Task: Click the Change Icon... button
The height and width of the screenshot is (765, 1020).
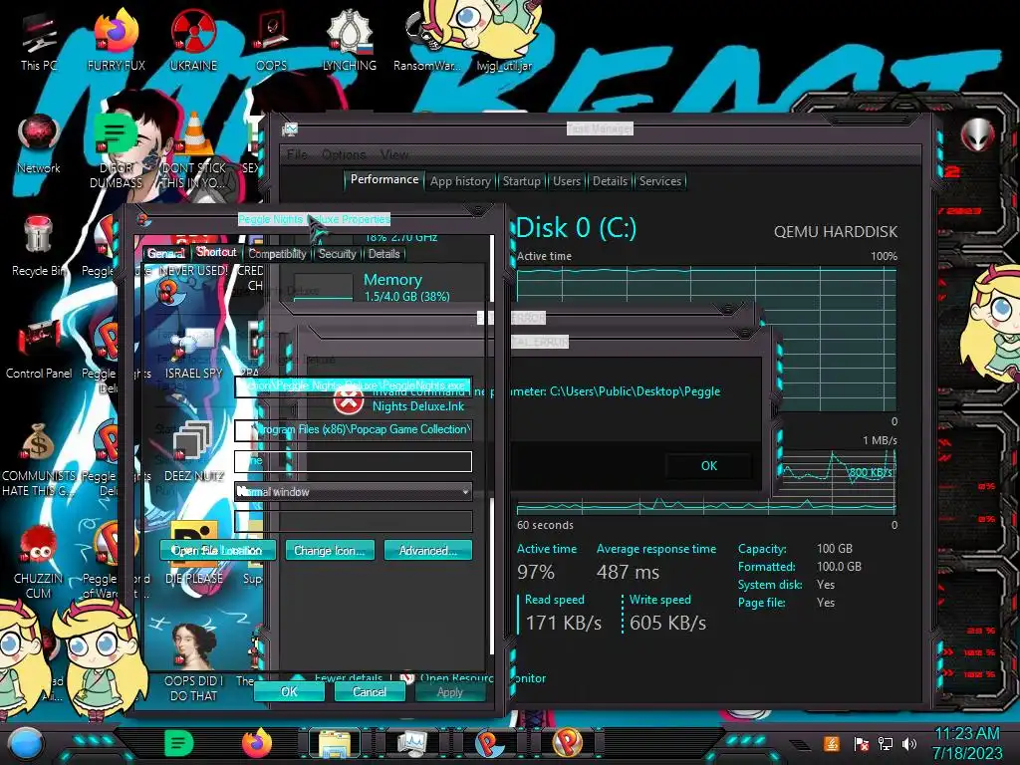Action: click(x=329, y=550)
